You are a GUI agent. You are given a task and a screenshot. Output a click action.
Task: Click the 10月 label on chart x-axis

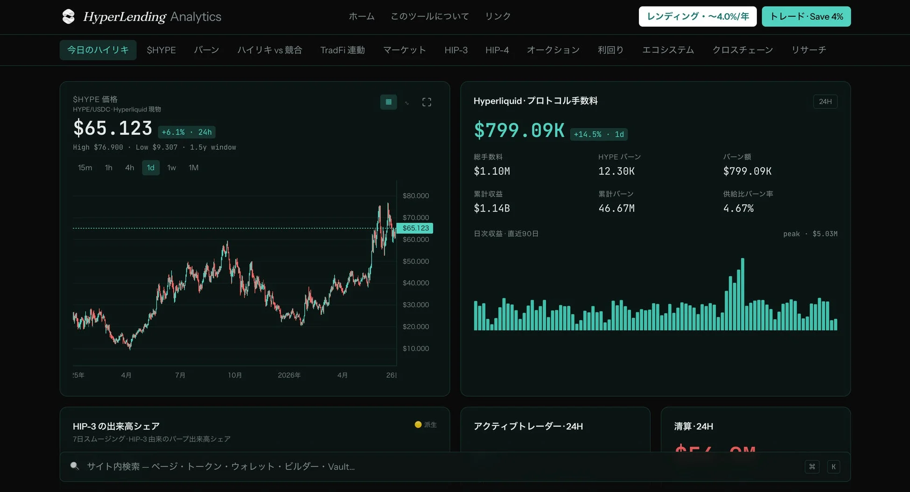[x=235, y=375]
